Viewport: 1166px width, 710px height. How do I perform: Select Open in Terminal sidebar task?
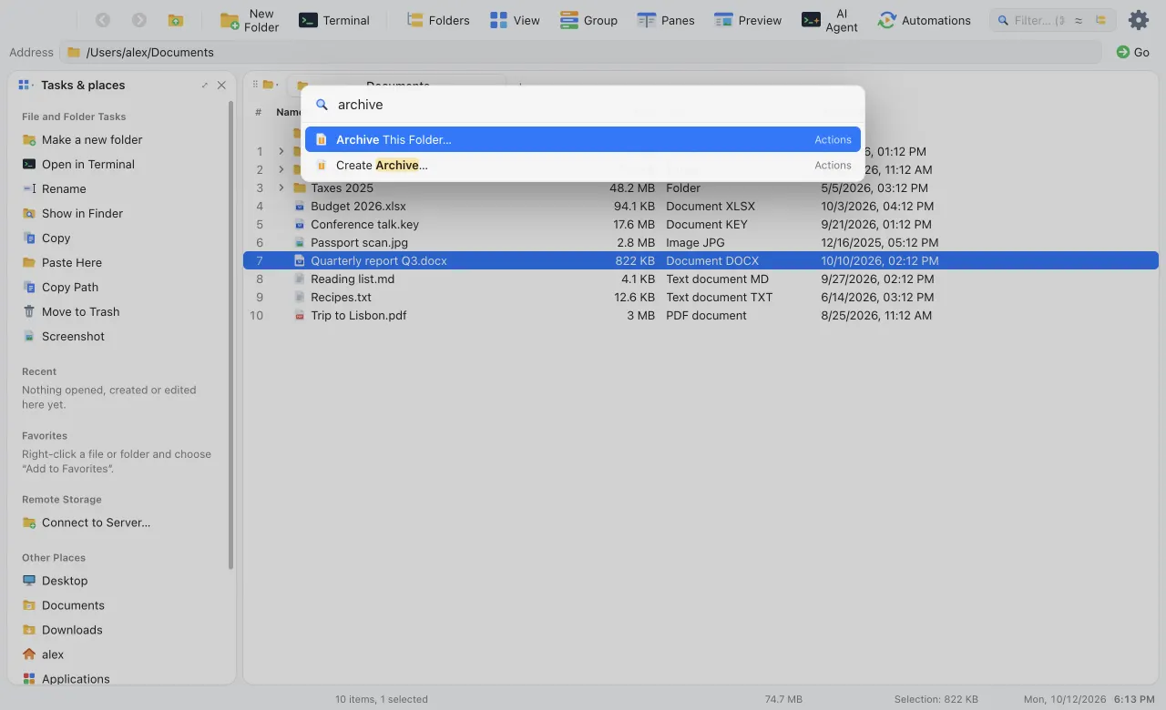[78, 164]
